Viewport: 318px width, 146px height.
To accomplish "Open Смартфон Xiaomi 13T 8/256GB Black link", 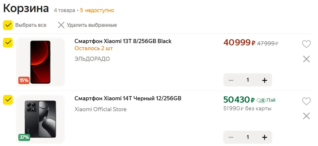I will tap(123, 41).
